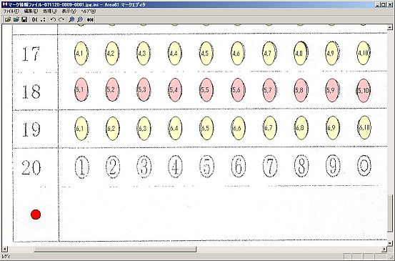Click the yellow open-folder toolbar icon

tap(8, 19)
